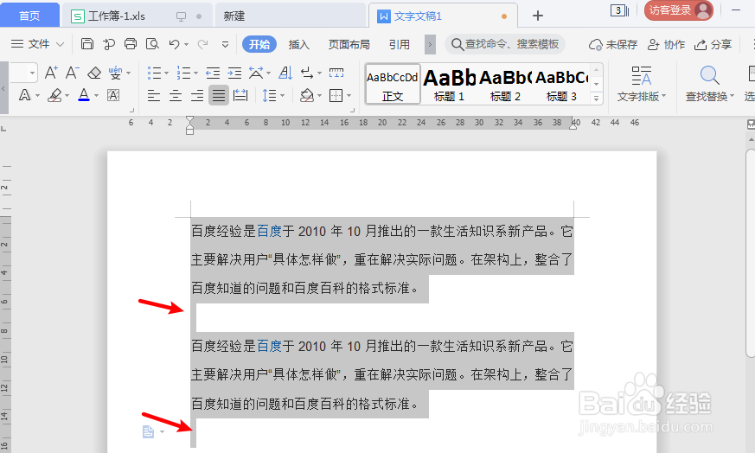Apply the 标题 2 style

click(505, 84)
